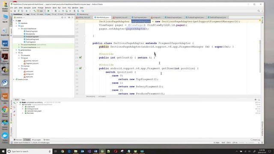274x154 pixels.
Task: Open the Terminal tool window tab
Action: coord(18,140)
